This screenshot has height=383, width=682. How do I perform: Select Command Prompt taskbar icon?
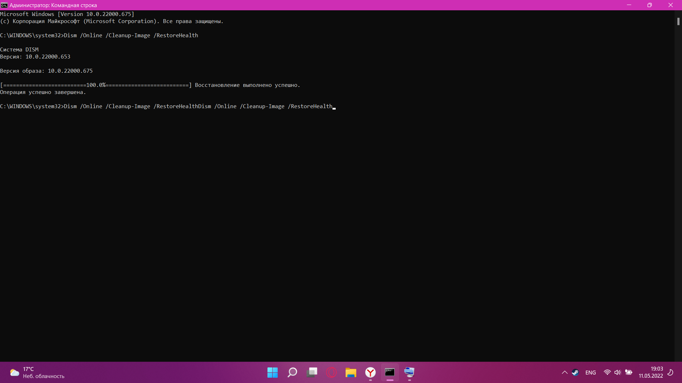click(x=390, y=372)
